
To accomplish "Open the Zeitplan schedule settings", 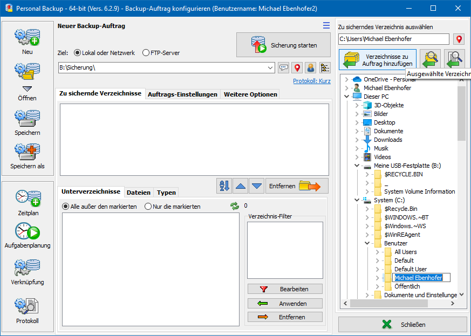I will (28, 203).
